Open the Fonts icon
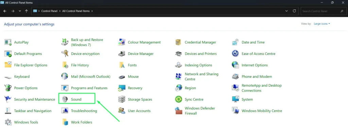The image size is (348, 128). [122, 65]
